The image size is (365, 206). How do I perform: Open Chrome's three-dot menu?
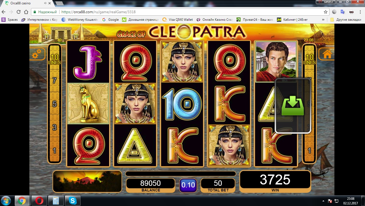click(360, 12)
